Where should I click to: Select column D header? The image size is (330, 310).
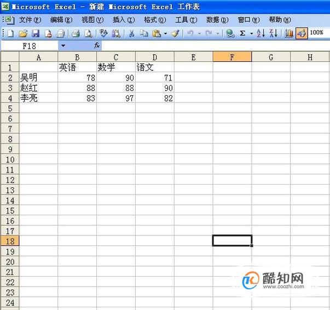155,57
